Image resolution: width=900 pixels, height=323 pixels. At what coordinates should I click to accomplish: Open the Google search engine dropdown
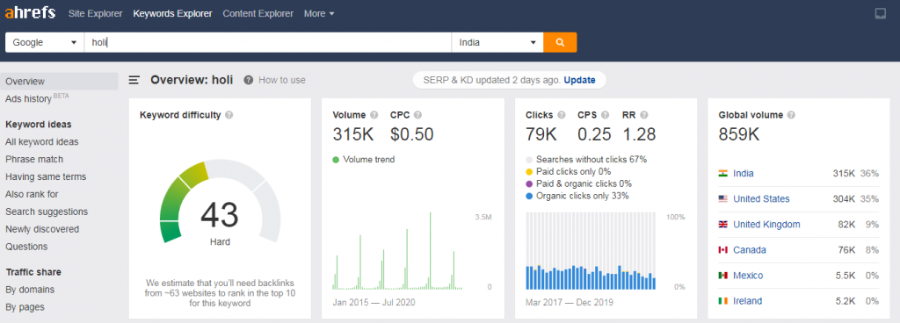[45, 42]
